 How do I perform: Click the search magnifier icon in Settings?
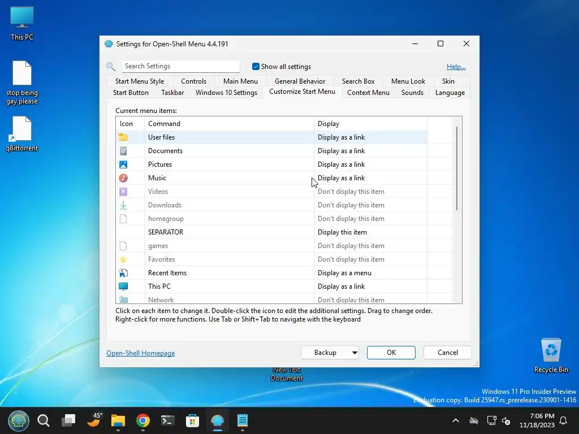pos(110,67)
